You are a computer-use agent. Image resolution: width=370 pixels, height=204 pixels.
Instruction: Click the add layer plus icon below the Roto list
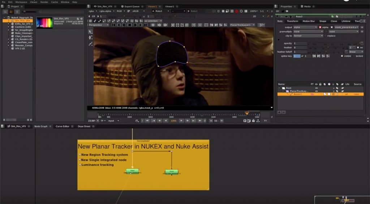click(279, 112)
